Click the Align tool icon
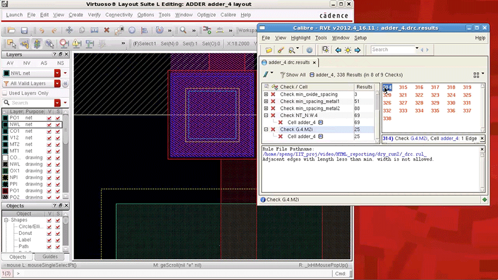This screenshot has height=280, width=498. coord(145,30)
